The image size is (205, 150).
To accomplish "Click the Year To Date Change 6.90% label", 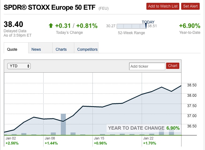I will click(x=144, y=128).
